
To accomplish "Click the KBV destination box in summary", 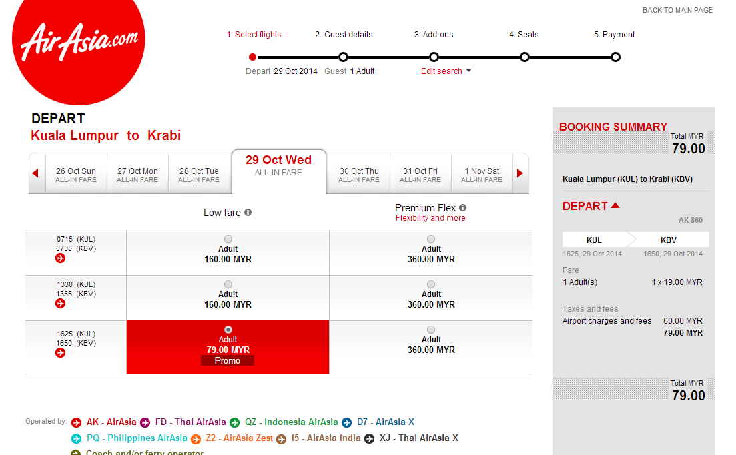I will [x=669, y=240].
